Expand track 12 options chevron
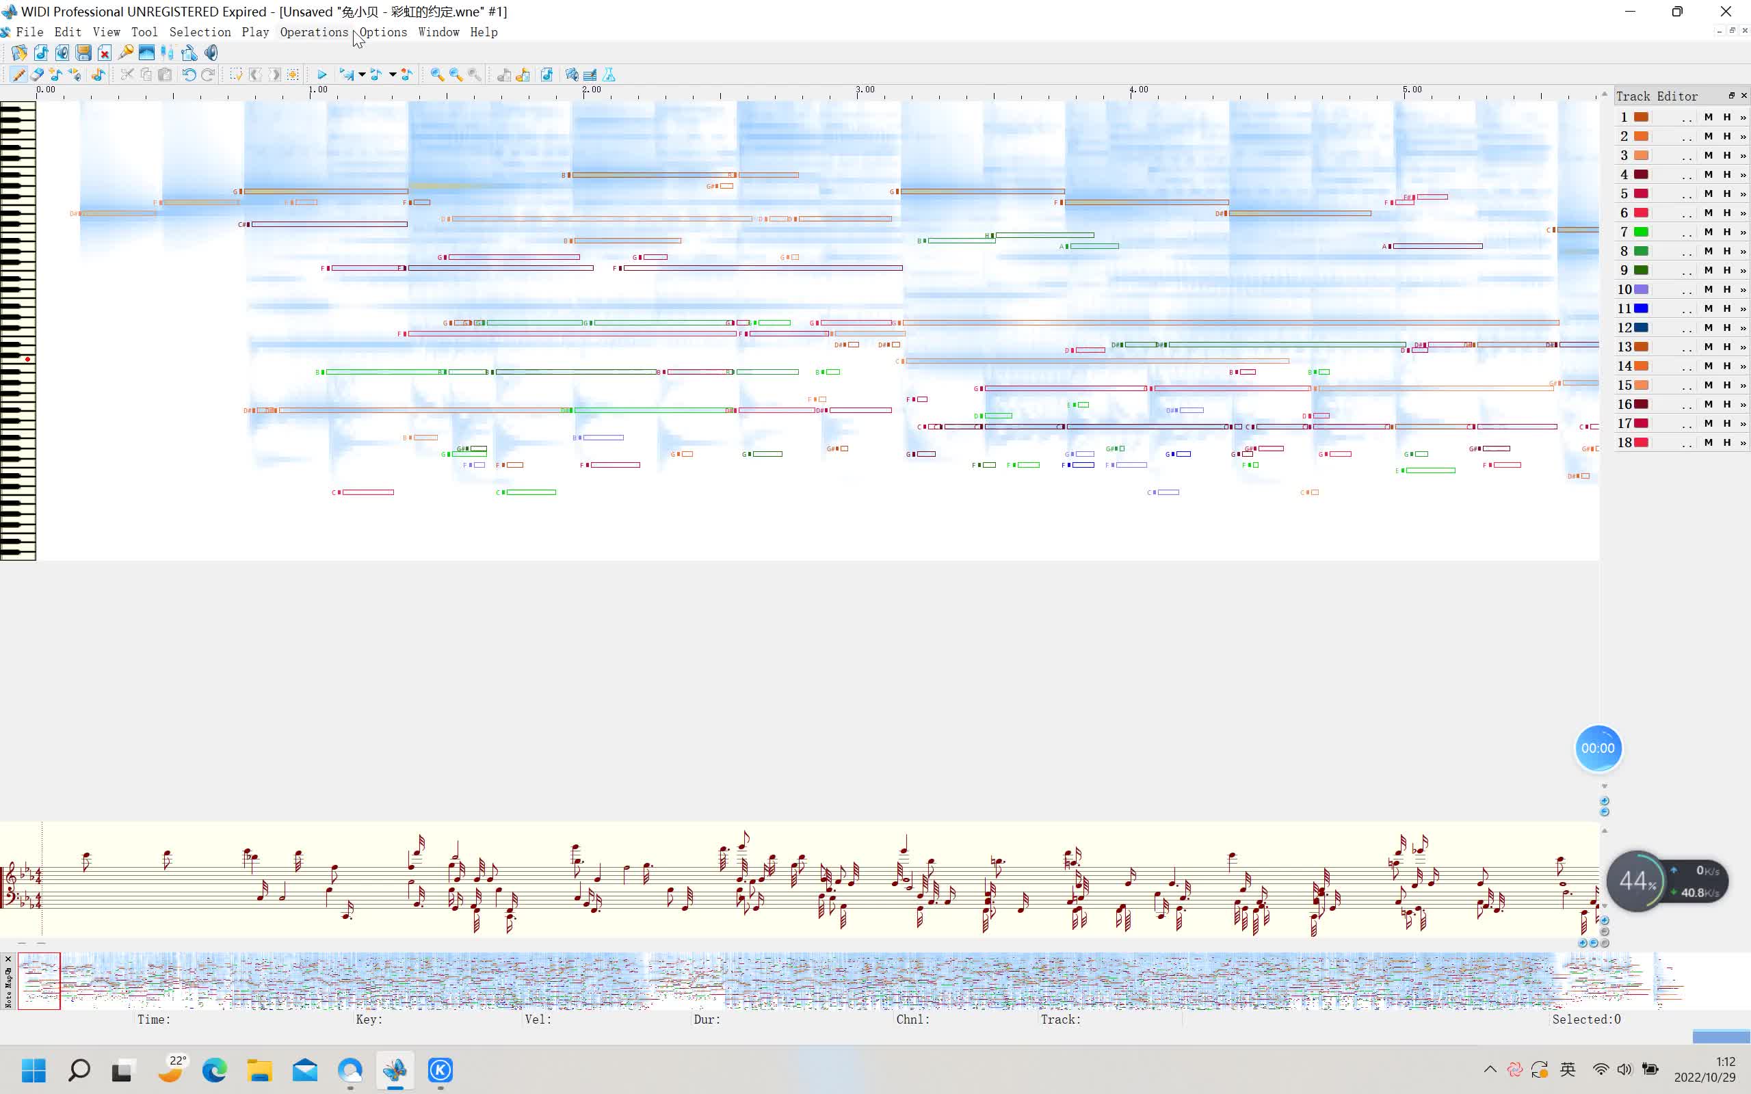This screenshot has width=1751, height=1094. pyautogui.click(x=1743, y=328)
